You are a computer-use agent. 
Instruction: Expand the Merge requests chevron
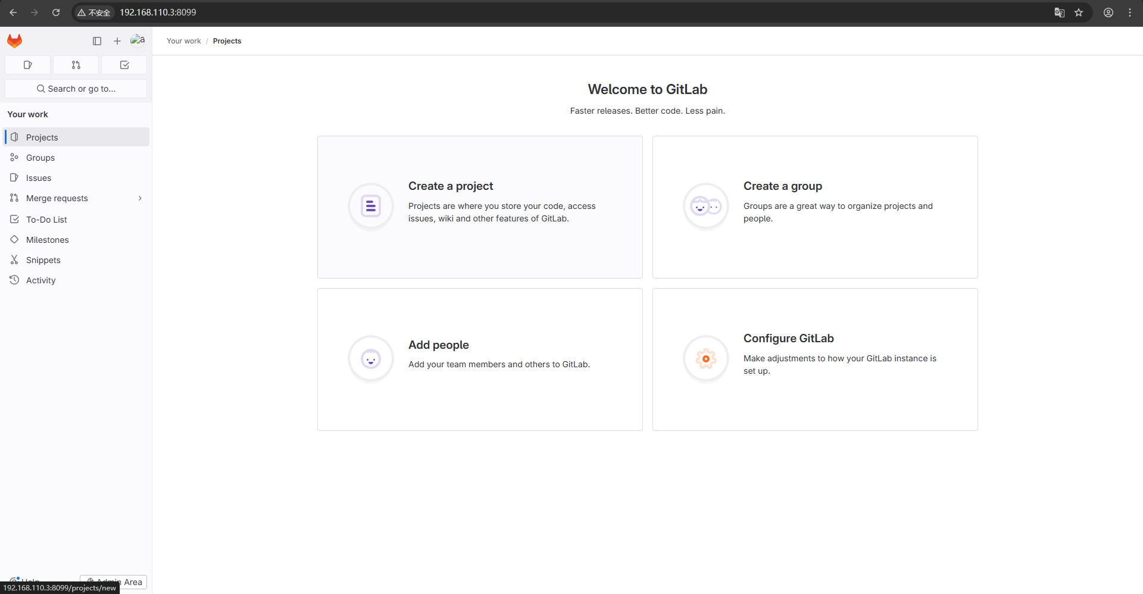[x=140, y=198]
